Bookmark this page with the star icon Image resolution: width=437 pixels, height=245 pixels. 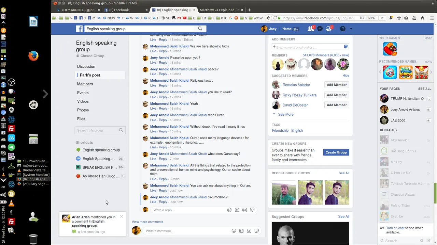pos(399,18)
